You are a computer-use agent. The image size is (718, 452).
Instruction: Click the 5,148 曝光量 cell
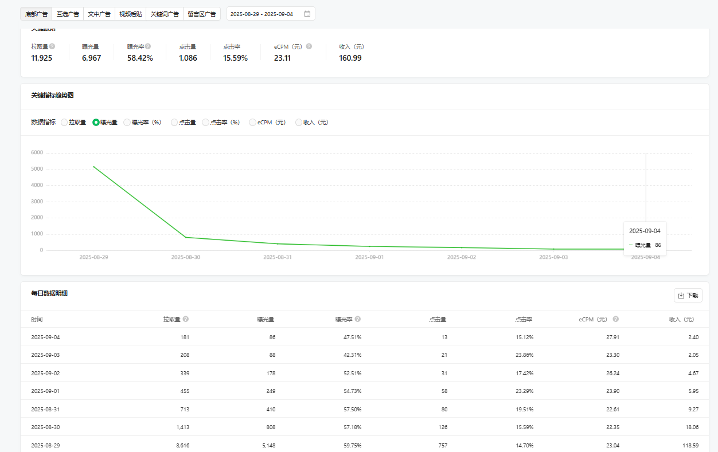point(268,445)
